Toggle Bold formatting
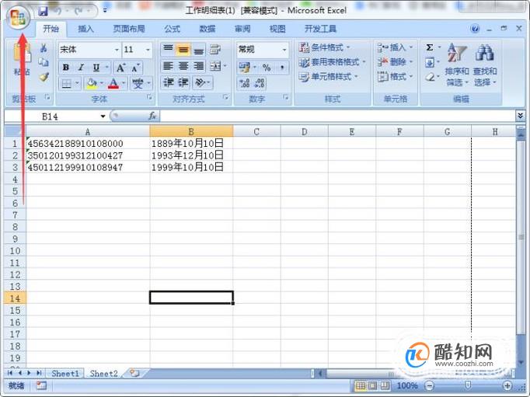This screenshot has width=530, height=397. [x=66, y=68]
